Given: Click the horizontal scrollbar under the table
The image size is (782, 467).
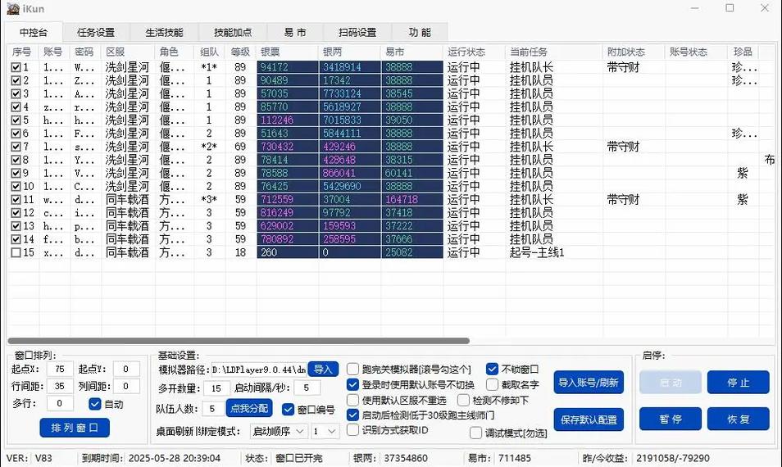Looking at the screenshot, I should coord(239,341).
